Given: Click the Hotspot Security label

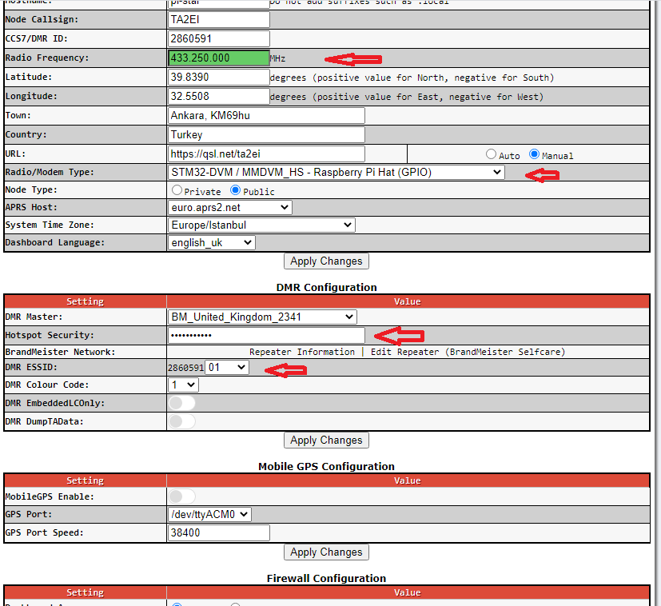Looking at the screenshot, I should click(50, 335).
